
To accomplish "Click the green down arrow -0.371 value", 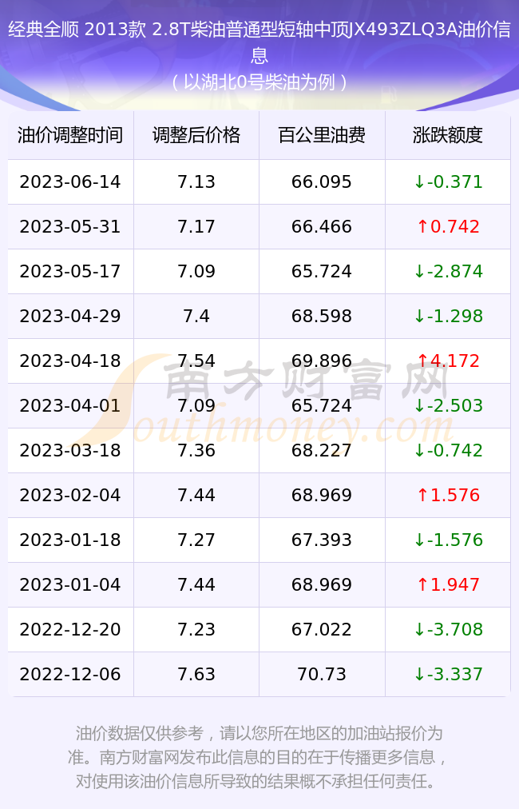I will pos(448,181).
